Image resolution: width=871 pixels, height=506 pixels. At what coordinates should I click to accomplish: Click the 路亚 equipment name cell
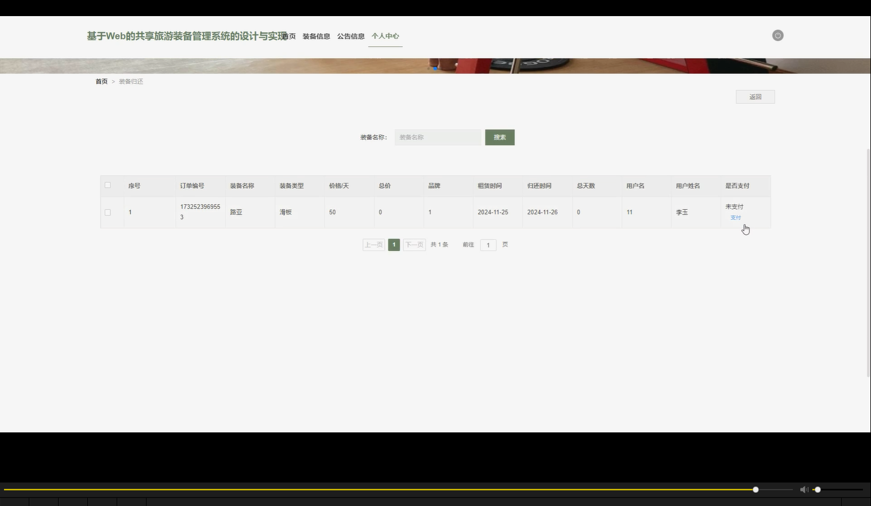coord(236,212)
